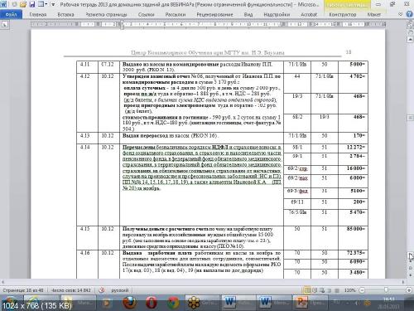This screenshot has height=311, width=414.
Task: Toggle Print Layout view in status bar
Action: 307,290
